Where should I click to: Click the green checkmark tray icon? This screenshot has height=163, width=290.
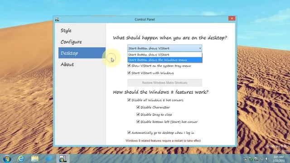click(x=251, y=159)
